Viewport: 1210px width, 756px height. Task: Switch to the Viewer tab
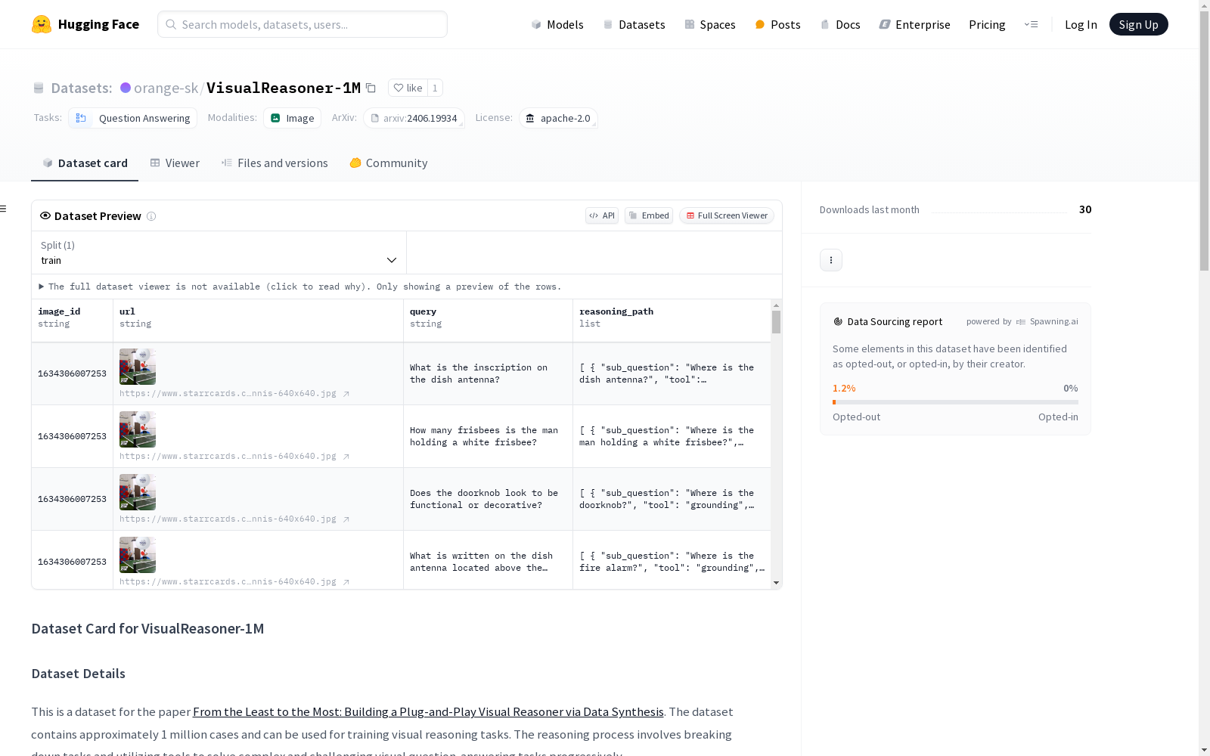[175, 163]
